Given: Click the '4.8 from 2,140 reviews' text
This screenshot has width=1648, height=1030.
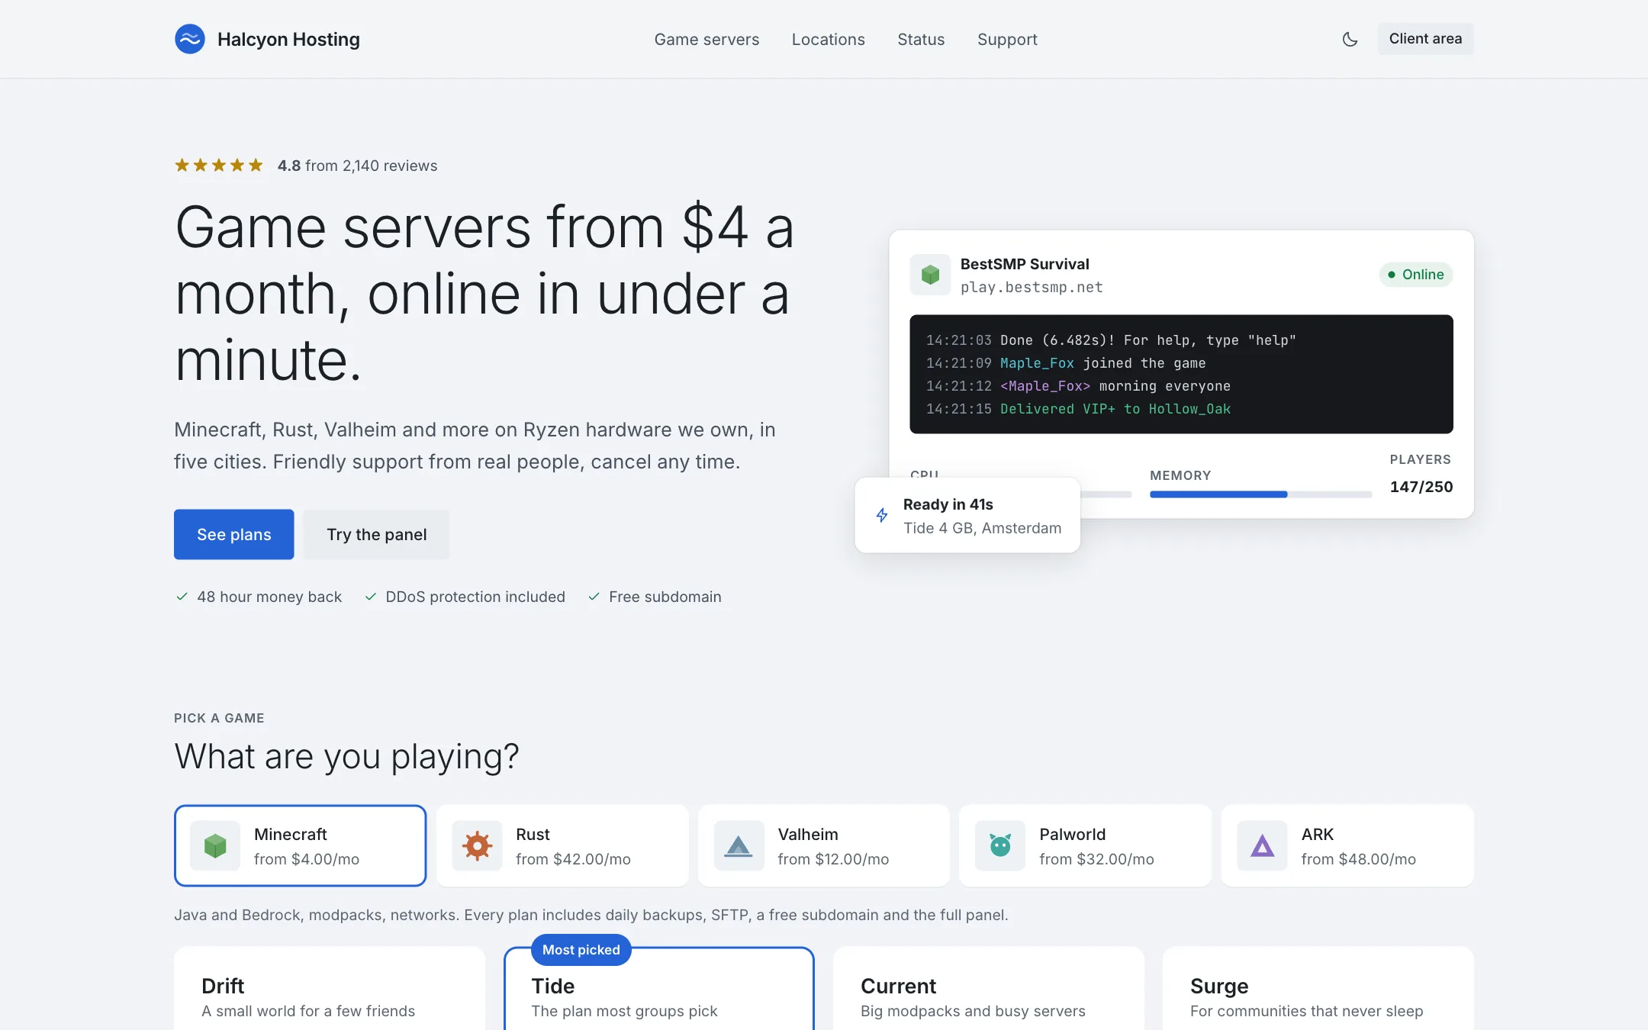Looking at the screenshot, I should tap(357, 166).
